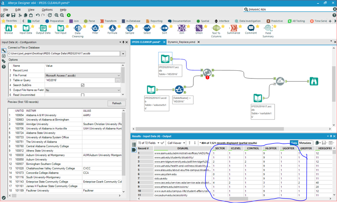Select the Summarize tool in the palette
The image size is (337, 203).
pos(234,29)
